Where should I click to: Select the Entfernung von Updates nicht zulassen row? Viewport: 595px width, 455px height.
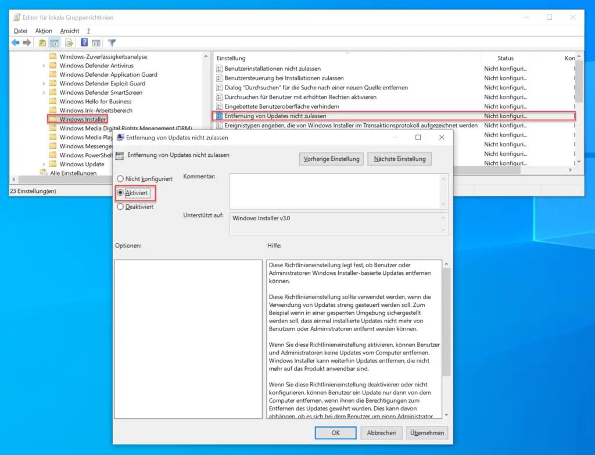tap(395, 116)
